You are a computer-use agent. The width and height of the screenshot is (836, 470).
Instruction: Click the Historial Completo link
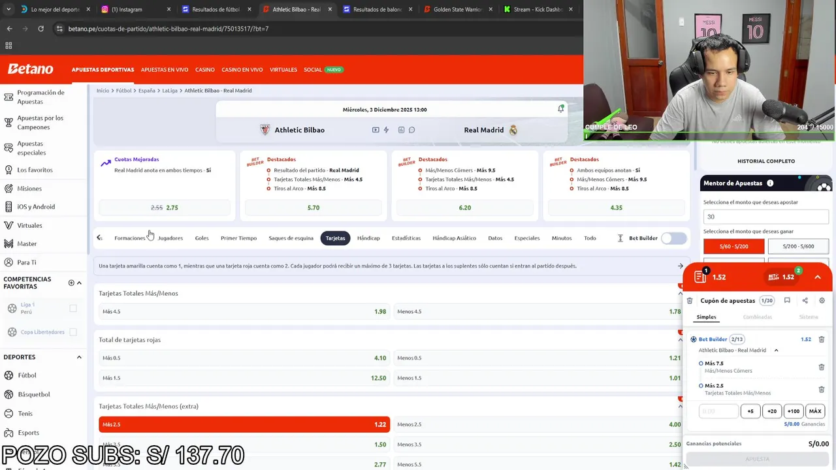coord(766,161)
